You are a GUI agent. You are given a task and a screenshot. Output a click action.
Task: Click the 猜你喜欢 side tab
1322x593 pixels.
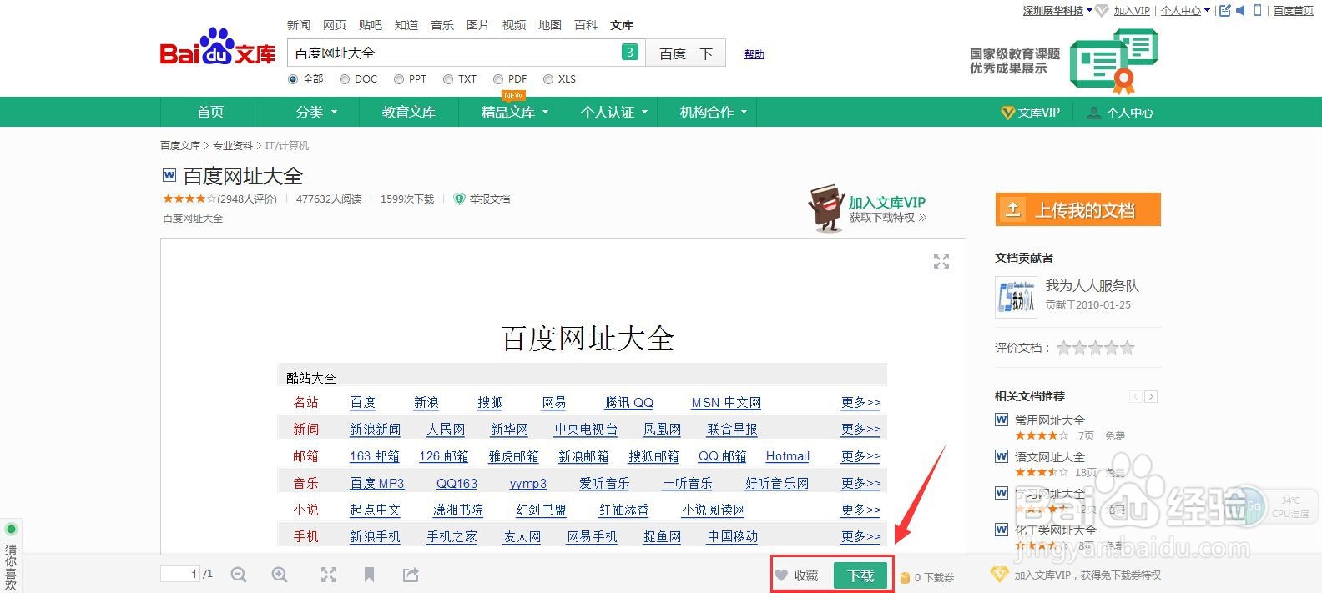pos(11,556)
